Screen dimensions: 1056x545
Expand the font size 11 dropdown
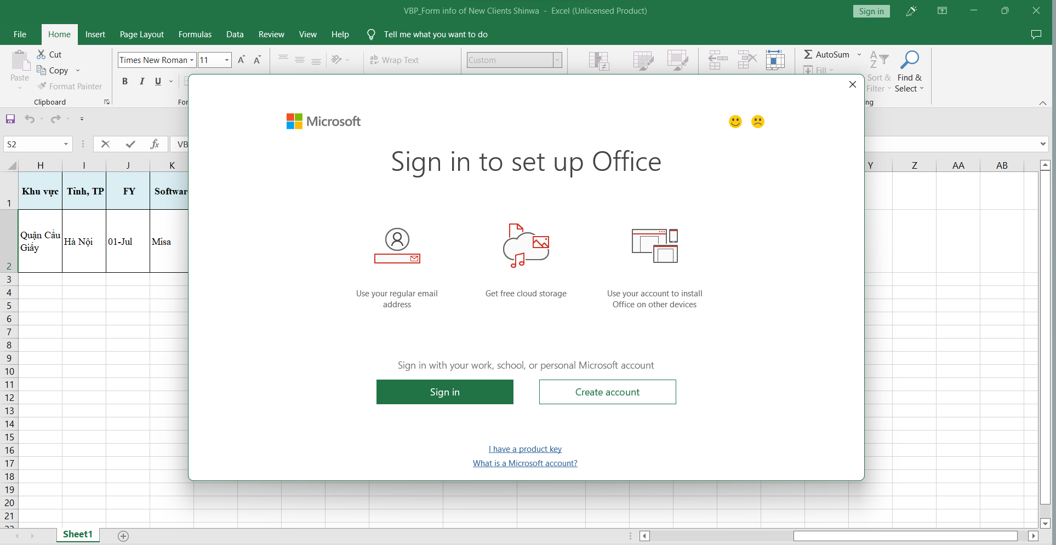226,60
